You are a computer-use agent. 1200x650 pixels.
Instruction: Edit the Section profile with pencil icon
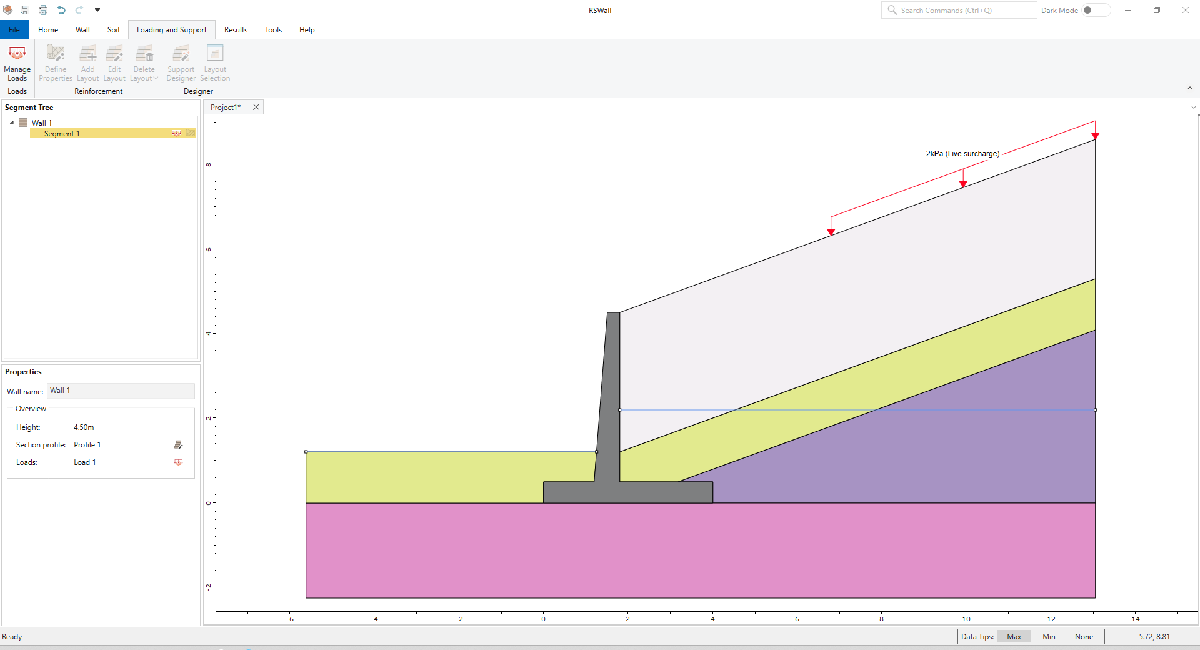tap(178, 445)
